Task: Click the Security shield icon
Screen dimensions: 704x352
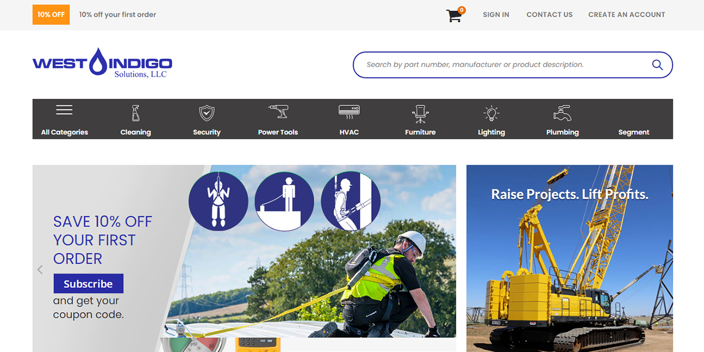Action: (x=207, y=113)
